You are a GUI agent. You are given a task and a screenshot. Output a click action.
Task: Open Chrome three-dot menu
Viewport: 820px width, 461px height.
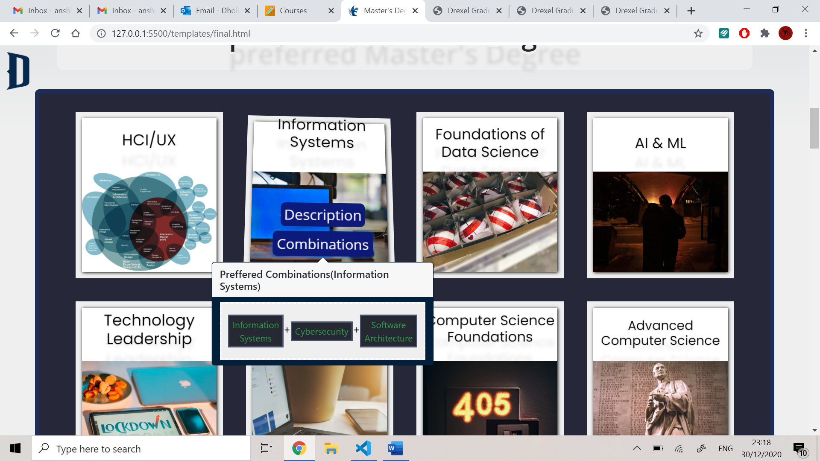[805, 33]
